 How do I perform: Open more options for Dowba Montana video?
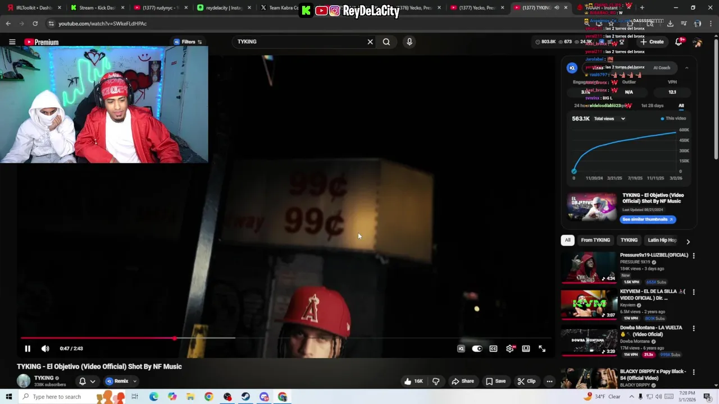point(694,328)
